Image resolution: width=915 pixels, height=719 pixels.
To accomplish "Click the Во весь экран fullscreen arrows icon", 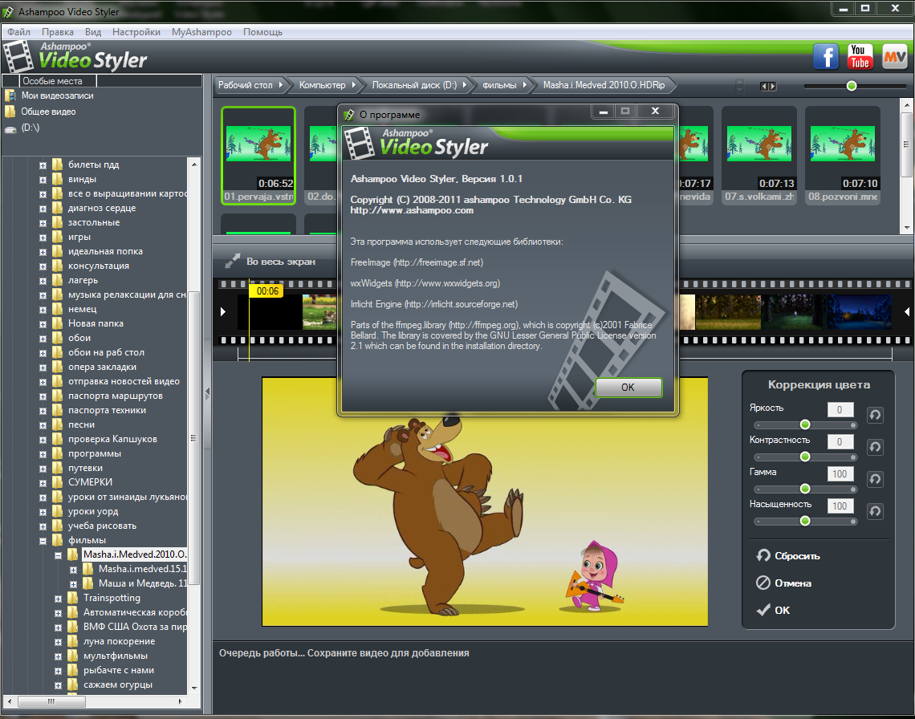I will click(x=232, y=262).
